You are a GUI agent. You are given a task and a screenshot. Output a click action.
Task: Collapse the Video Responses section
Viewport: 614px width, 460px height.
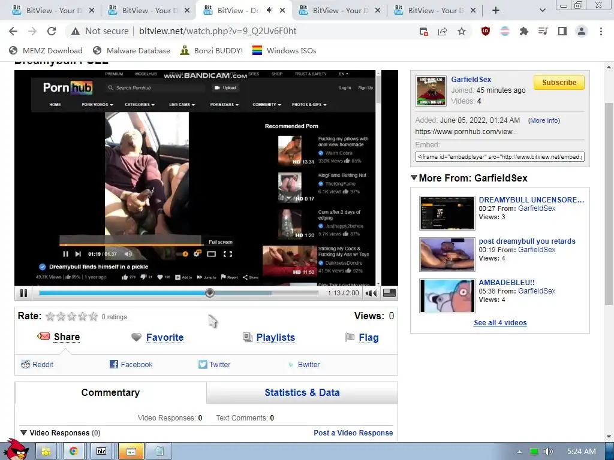[x=23, y=432]
